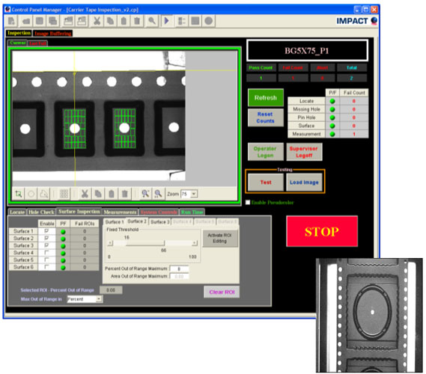Switch to the Measurements tab
The width and height of the screenshot is (426, 374).
pos(120,212)
